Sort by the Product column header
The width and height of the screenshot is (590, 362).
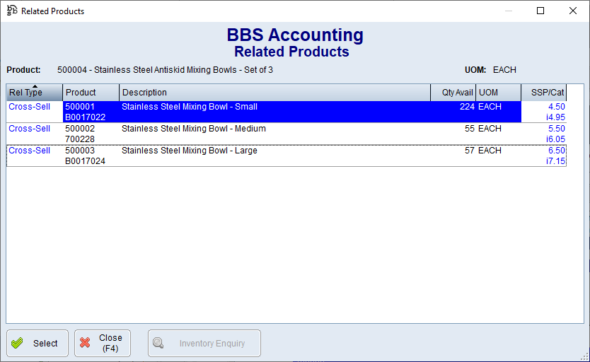91,93
